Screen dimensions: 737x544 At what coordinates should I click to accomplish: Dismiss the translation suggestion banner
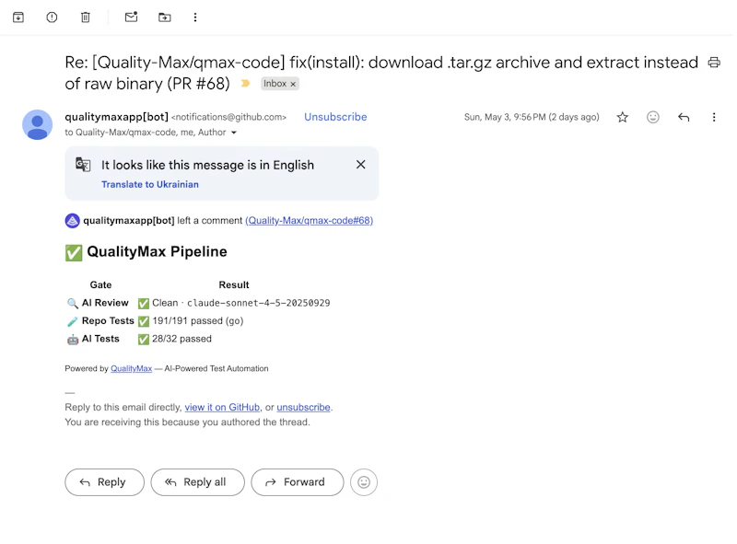tap(360, 165)
